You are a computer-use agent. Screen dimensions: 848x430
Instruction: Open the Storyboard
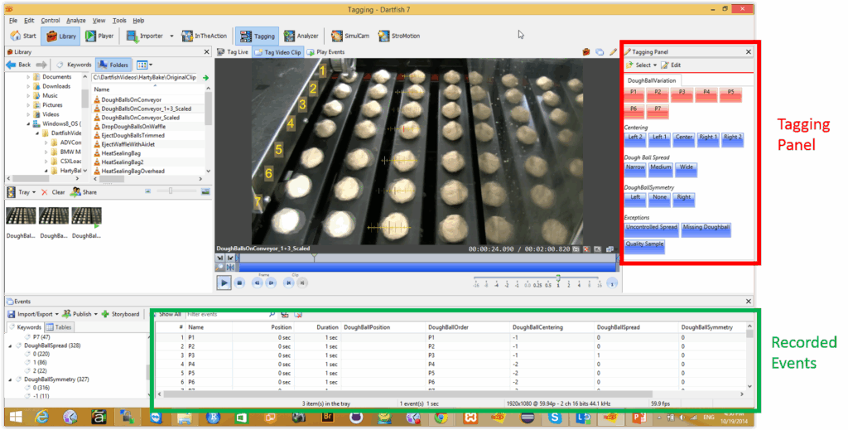point(120,314)
